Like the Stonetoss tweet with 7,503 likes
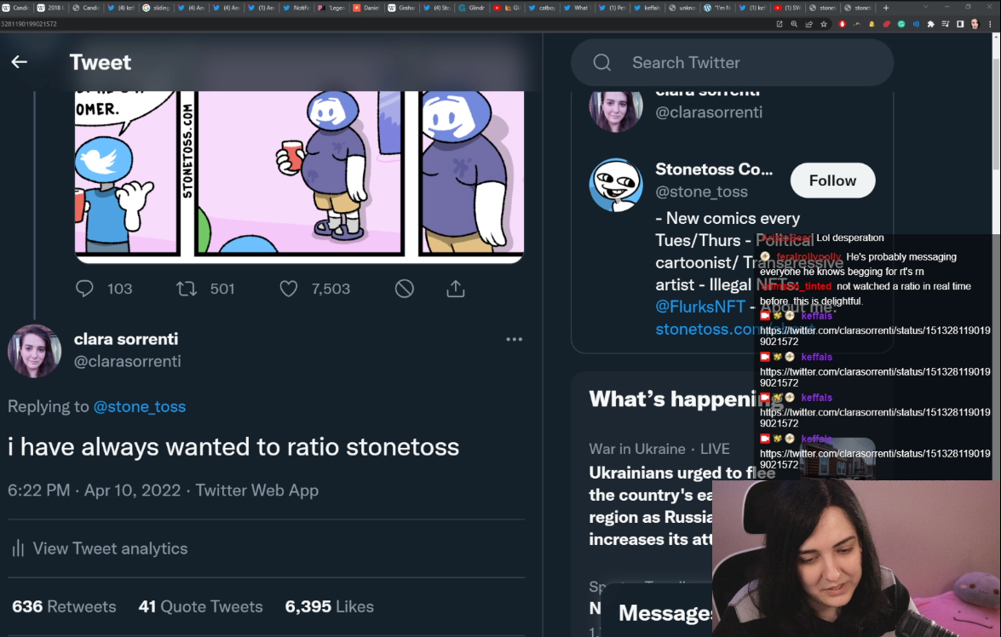 (x=289, y=290)
